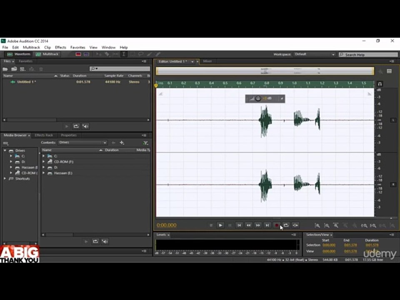
Task: Open the Effects menu
Action: tap(60, 47)
